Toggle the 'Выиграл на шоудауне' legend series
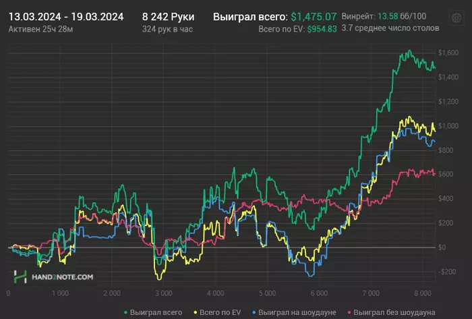 click(295, 312)
